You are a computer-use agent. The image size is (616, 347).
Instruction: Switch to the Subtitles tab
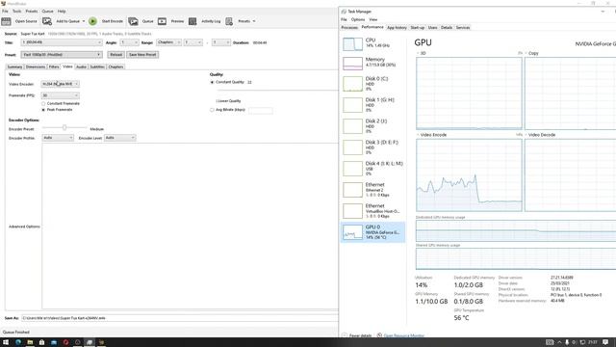tap(97, 67)
